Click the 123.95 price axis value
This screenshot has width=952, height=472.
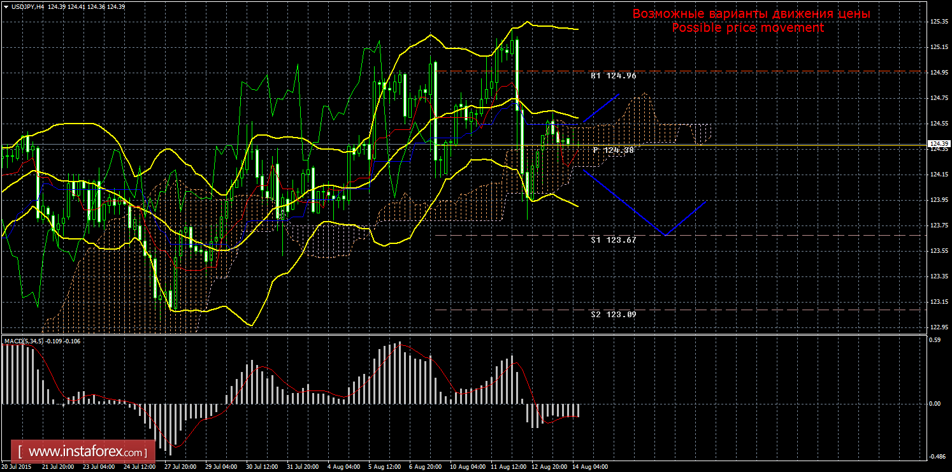pos(939,200)
